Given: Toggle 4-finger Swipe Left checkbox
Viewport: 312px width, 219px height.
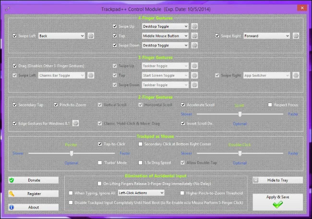Looking at the screenshot, I should pos(14,36).
